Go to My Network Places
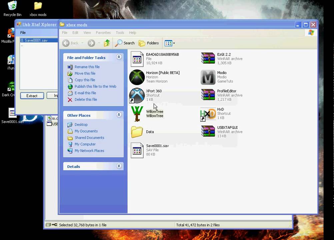334x240 pixels. [x=89, y=151]
